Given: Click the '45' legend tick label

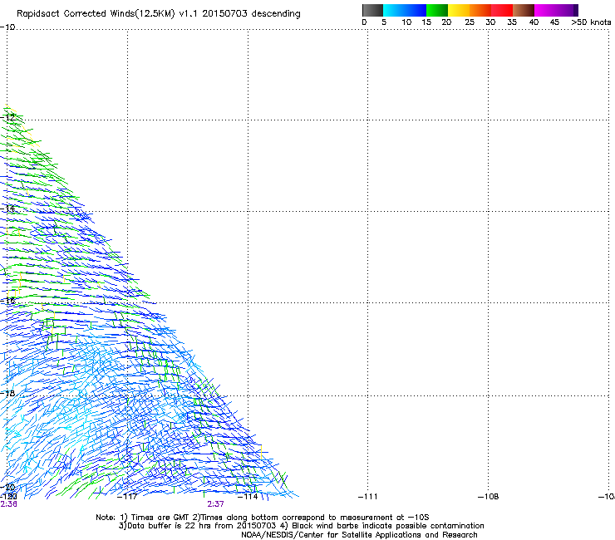Looking at the screenshot, I should click(554, 22).
